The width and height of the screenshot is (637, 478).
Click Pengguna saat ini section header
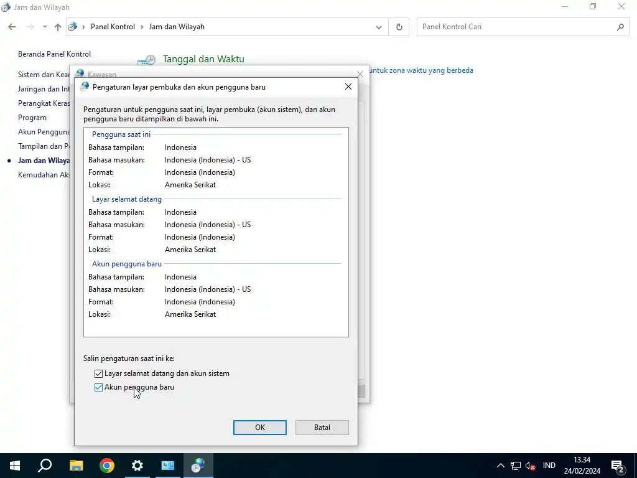(x=121, y=134)
